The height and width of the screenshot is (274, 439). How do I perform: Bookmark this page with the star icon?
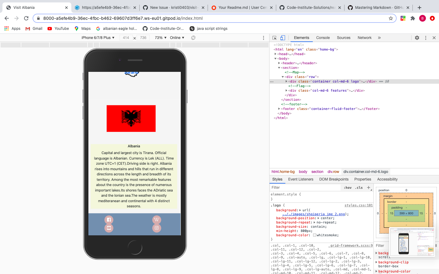tap(391, 18)
